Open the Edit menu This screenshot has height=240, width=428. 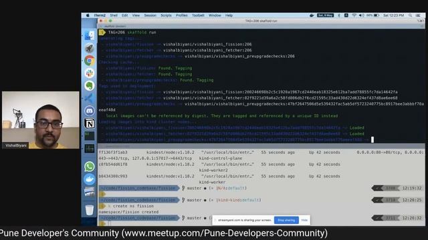pyautogui.click(x=125, y=15)
